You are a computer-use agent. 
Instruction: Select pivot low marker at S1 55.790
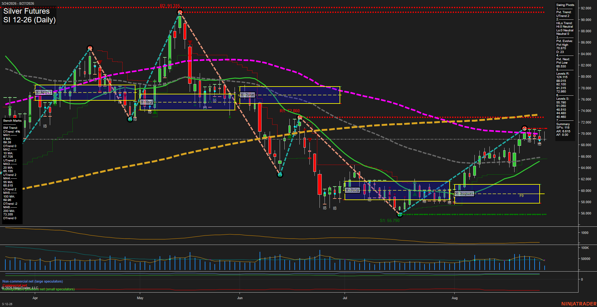click(x=399, y=214)
